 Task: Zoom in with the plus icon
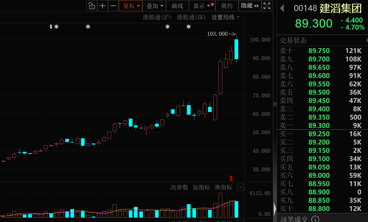click(x=102, y=6)
